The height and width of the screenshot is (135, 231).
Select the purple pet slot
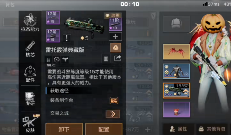point(176,109)
